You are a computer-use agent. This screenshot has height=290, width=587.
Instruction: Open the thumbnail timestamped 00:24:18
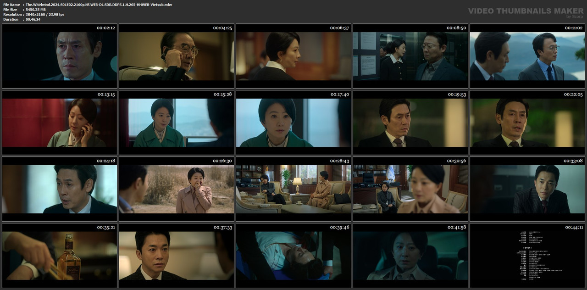click(60, 189)
